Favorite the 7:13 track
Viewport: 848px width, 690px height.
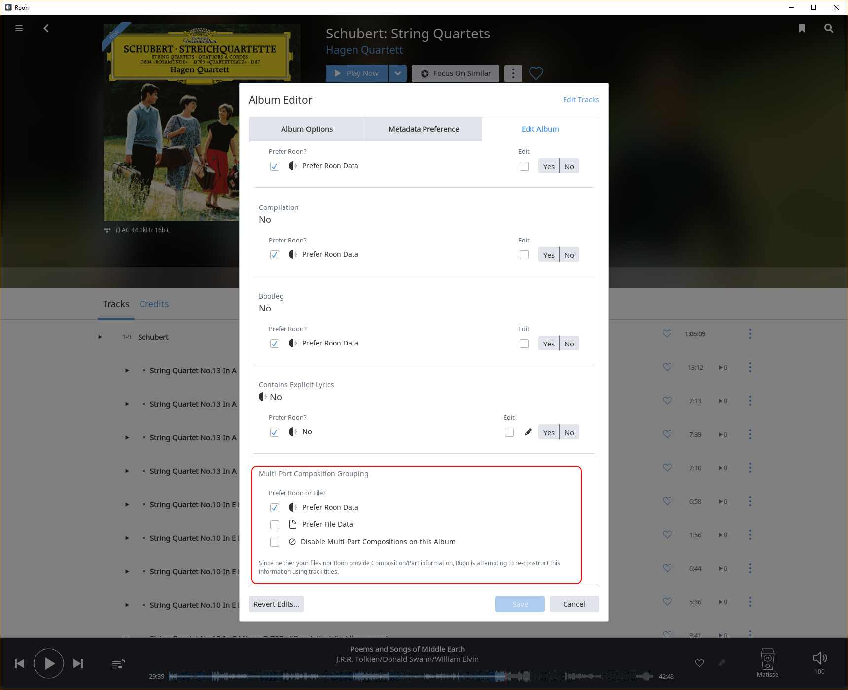pos(667,401)
